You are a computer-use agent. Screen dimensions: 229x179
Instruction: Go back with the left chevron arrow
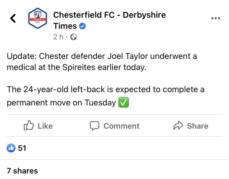[13, 18]
